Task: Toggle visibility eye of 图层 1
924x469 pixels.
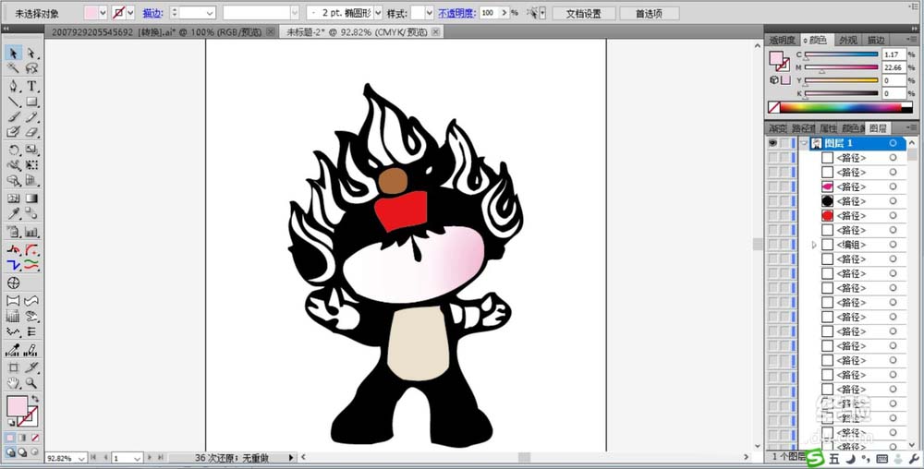Action: tap(772, 143)
